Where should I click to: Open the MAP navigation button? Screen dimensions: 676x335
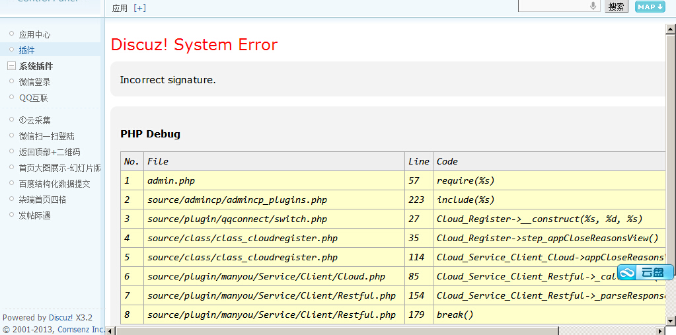click(650, 7)
